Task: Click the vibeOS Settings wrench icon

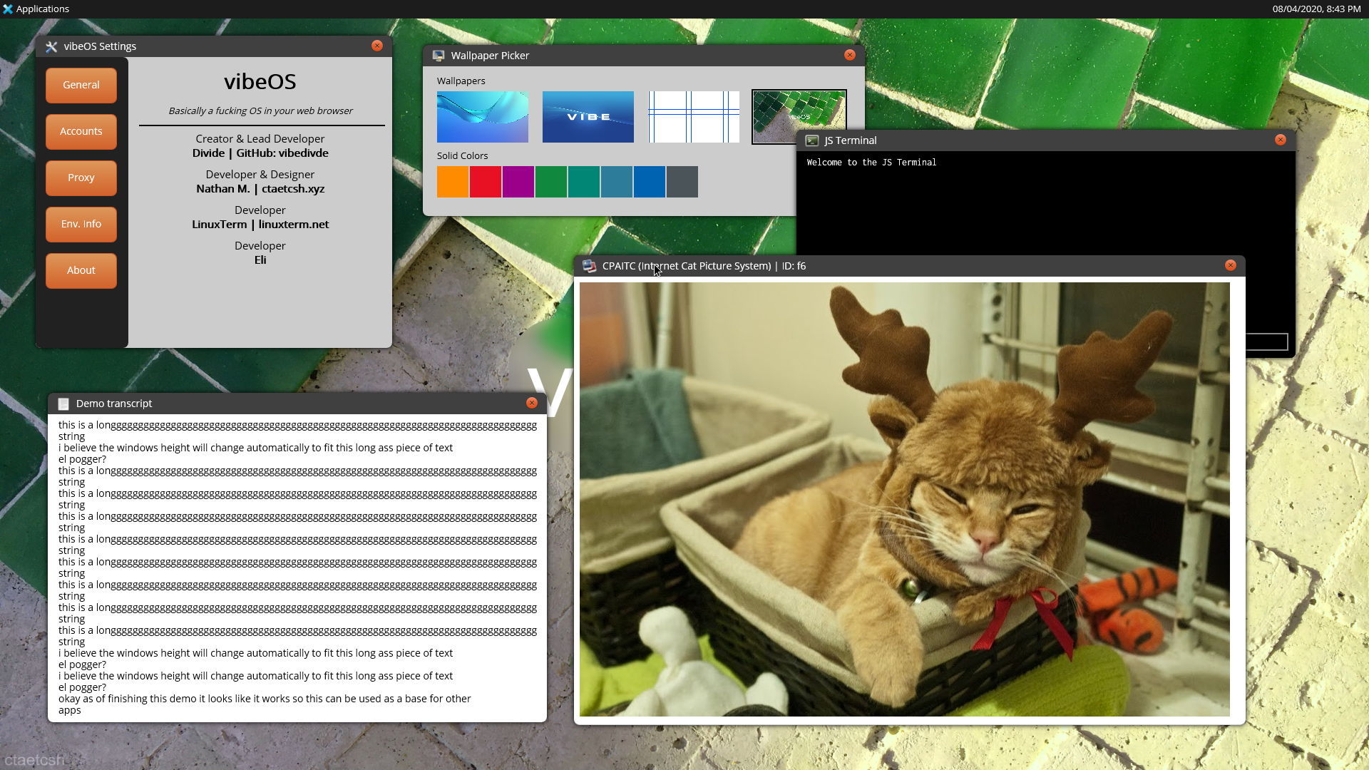Action: pyautogui.click(x=51, y=46)
